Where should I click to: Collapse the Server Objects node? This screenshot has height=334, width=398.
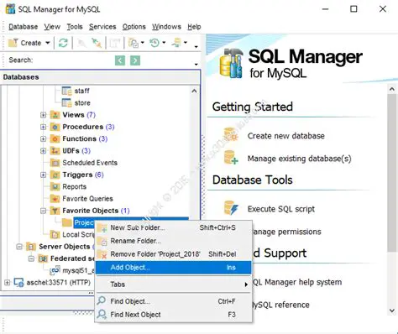coord(19,247)
